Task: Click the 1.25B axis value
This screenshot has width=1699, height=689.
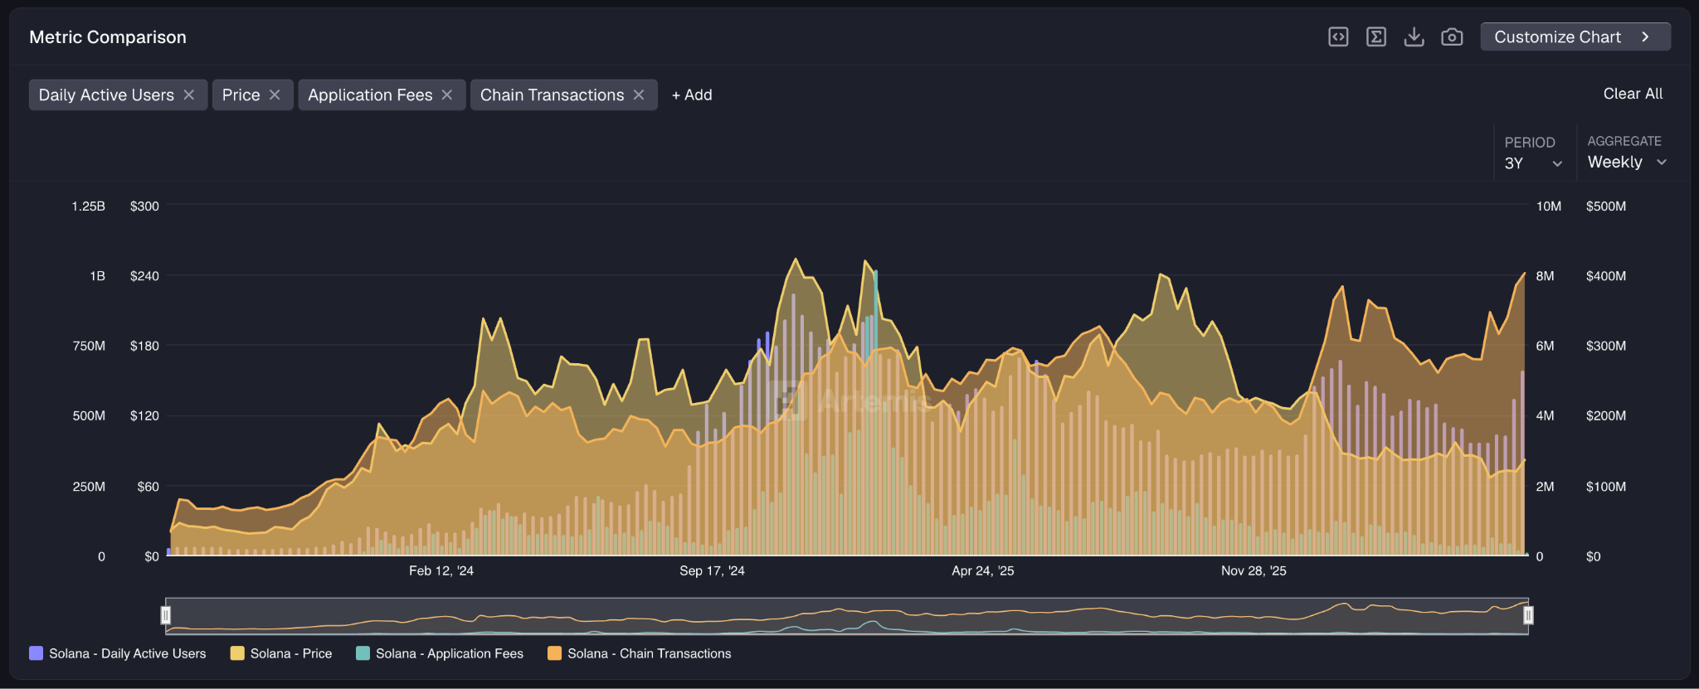Action: tap(89, 206)
